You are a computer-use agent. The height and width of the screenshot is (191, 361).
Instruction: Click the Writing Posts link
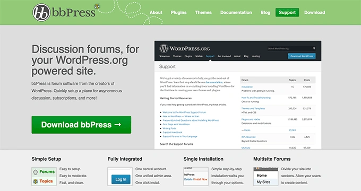(x=169, y=128)
